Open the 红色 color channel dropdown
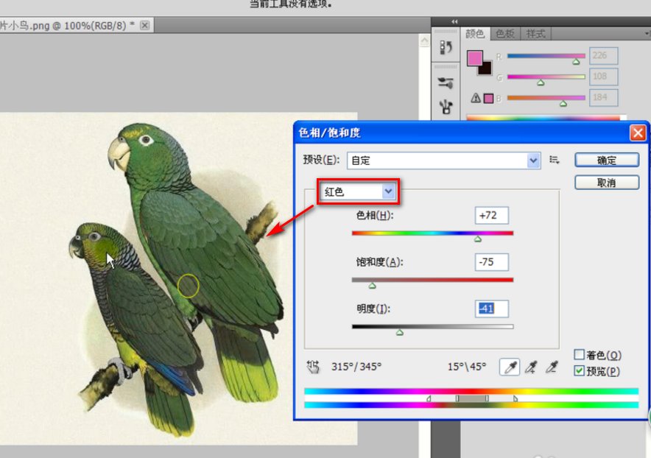 click(x=358, y=192)
